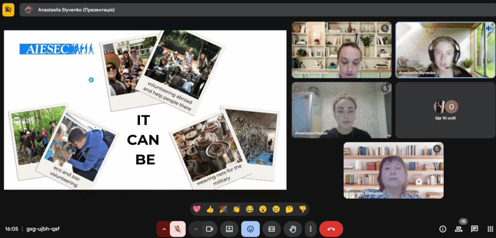Image resolution: width=496 pixels, height=238 pixels.
Task: Raise your hand in the meeting
Action: pos(293,229)
